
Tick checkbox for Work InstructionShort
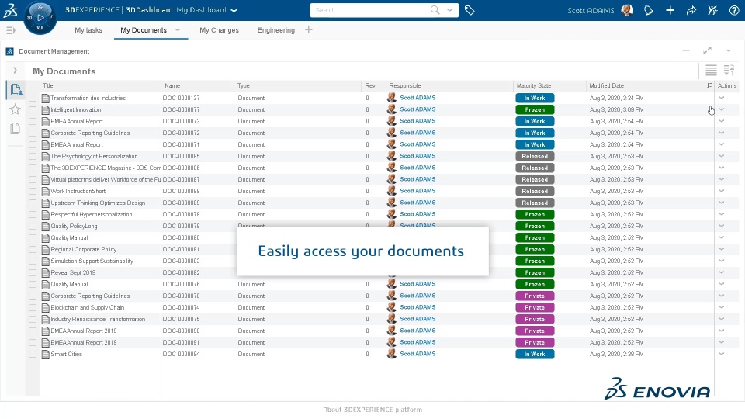(x=33, y=192)
